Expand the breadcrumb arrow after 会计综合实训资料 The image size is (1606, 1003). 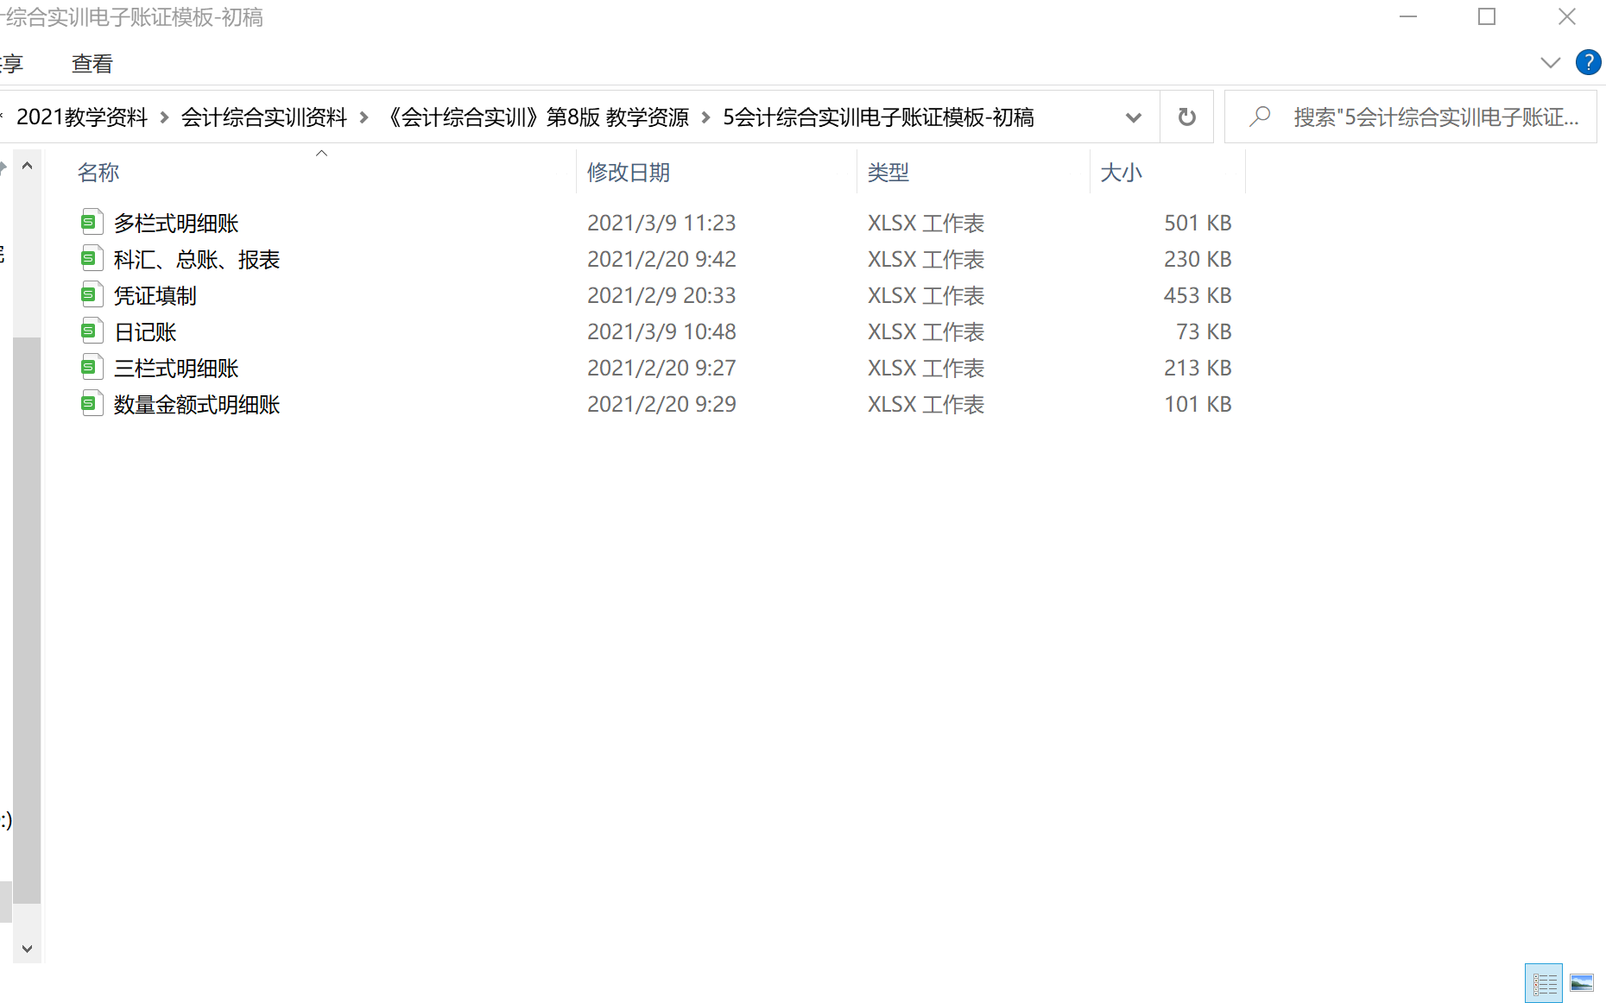pos(364,117)
